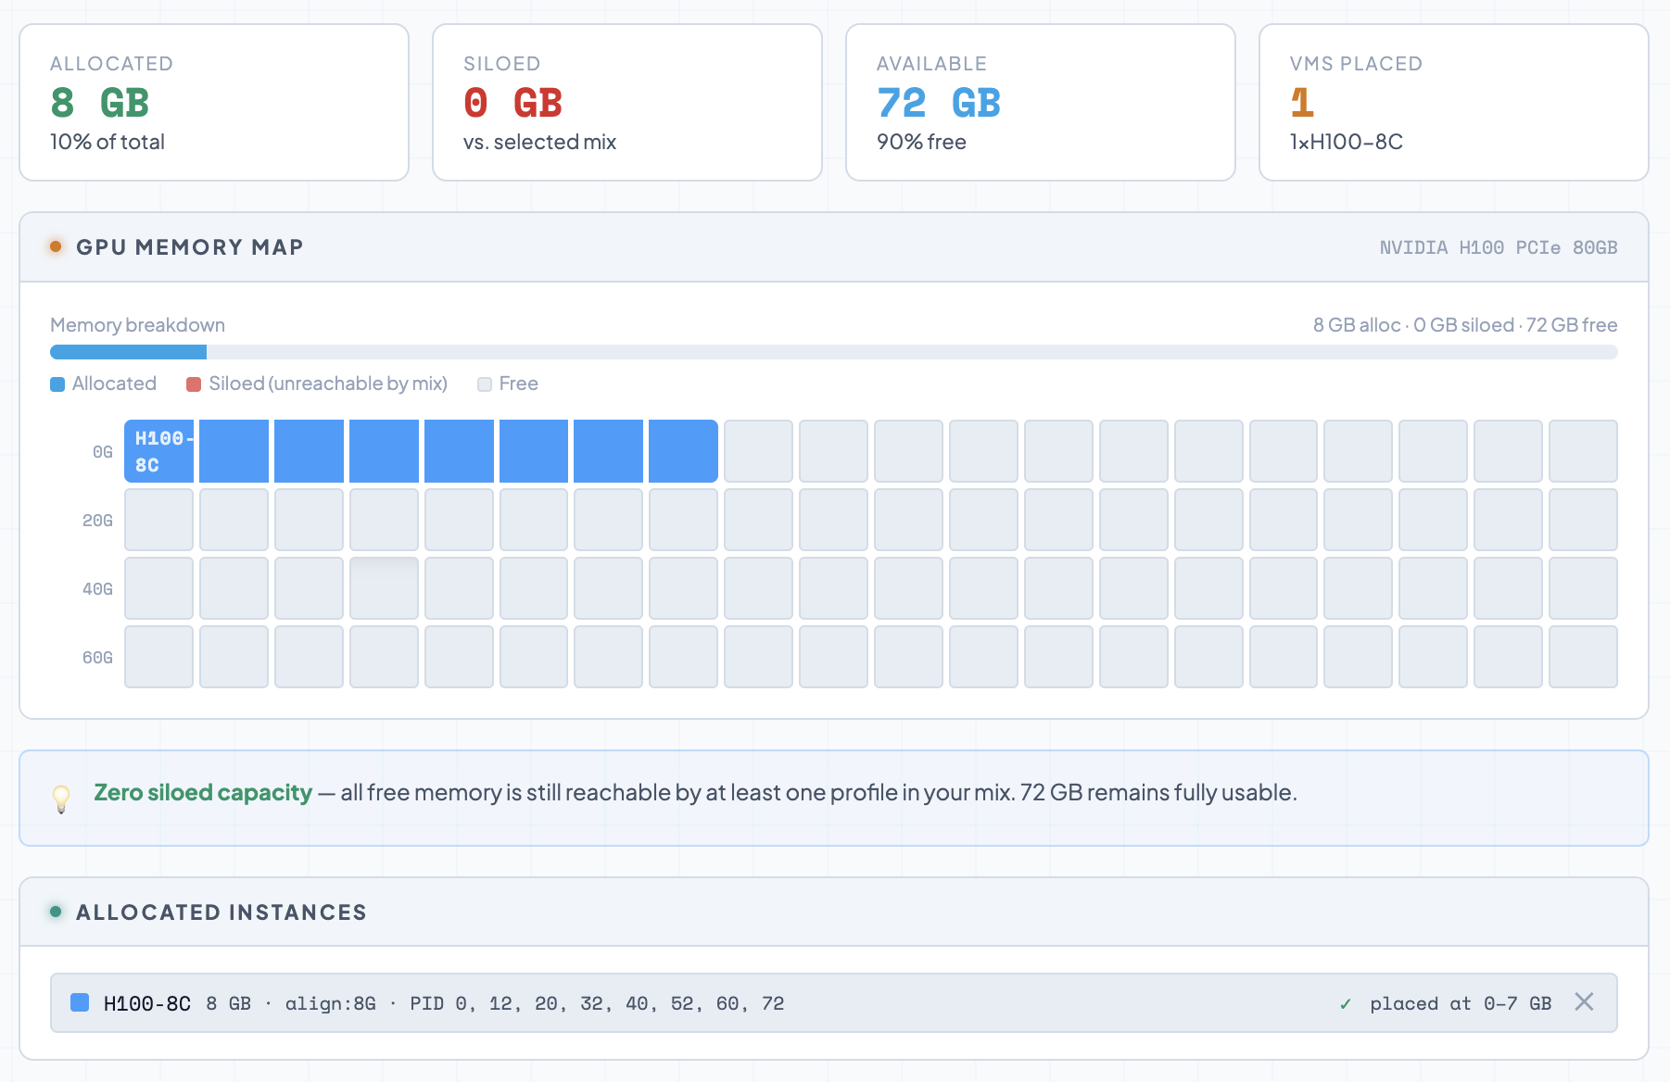Open the Siloed 0 GB summary card

tap(627, 102)
